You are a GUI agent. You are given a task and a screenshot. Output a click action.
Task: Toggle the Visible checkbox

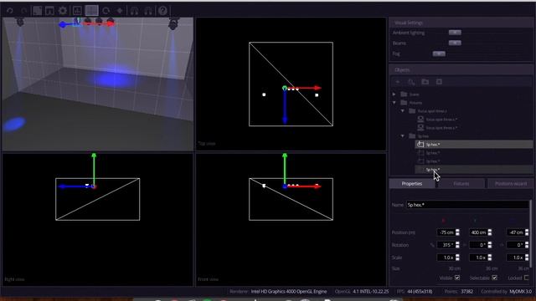(457, 278)
